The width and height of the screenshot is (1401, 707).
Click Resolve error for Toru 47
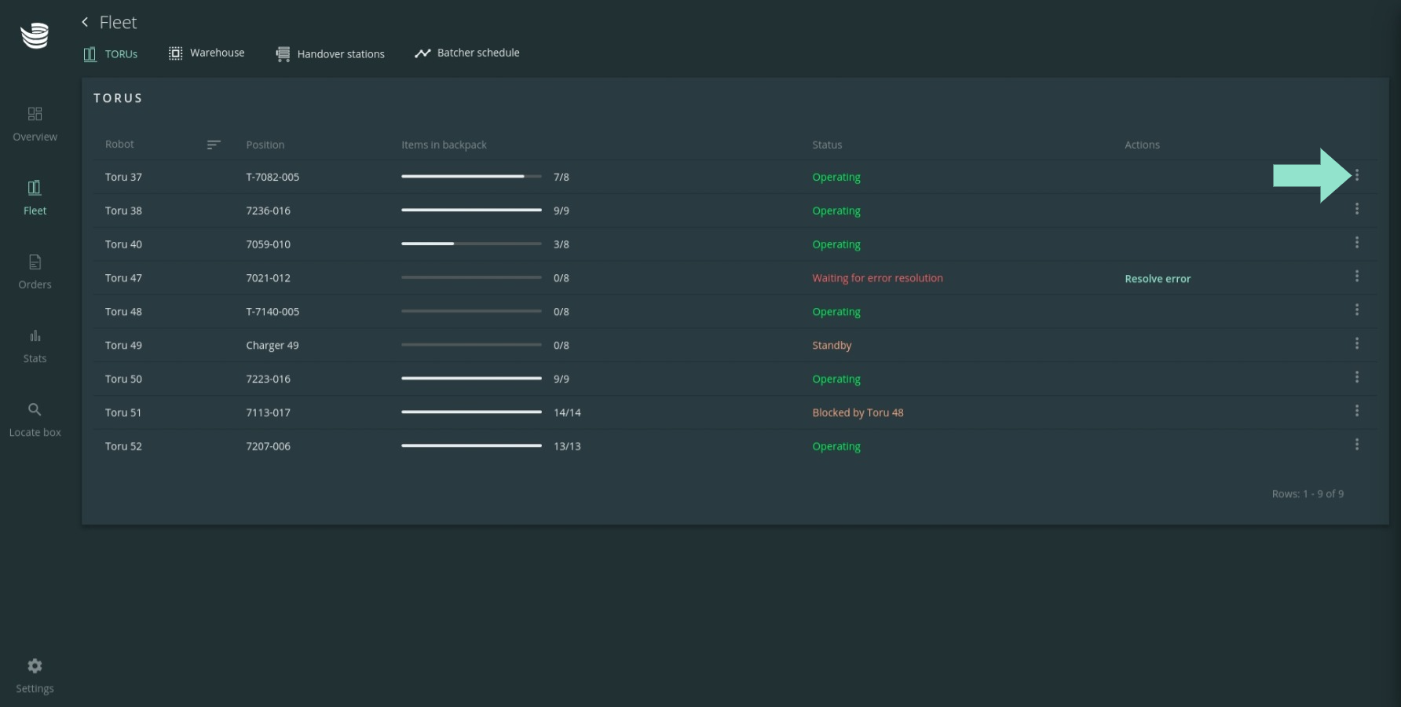tap(1157, 279)
